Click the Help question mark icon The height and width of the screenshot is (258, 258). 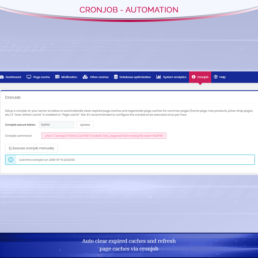point(216,77)
